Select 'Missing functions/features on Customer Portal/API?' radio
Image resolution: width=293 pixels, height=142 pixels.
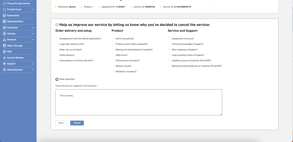[x=169, y=66]
